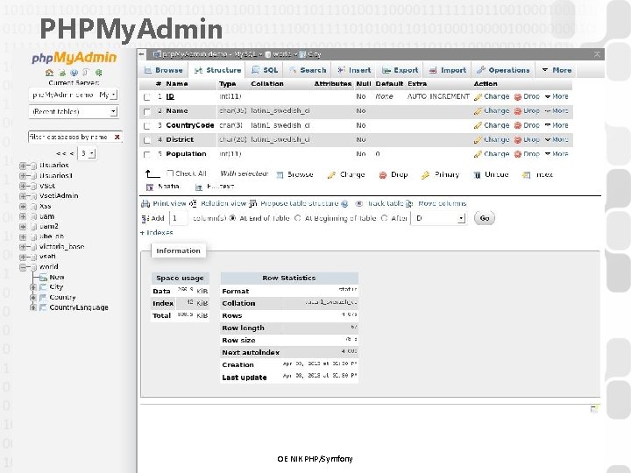
Task: Tick the checkbox for District column
Action: click(147, 140)
